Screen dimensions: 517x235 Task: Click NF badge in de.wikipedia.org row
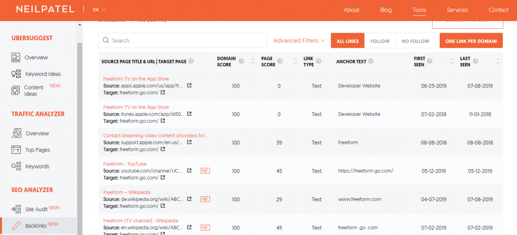[205, 199]
